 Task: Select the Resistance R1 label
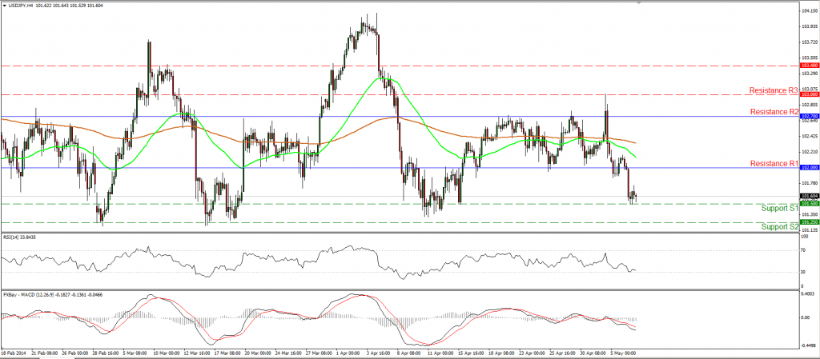(x=774, y=164)
